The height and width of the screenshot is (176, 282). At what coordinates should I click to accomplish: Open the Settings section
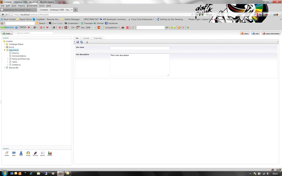(28, 153)
